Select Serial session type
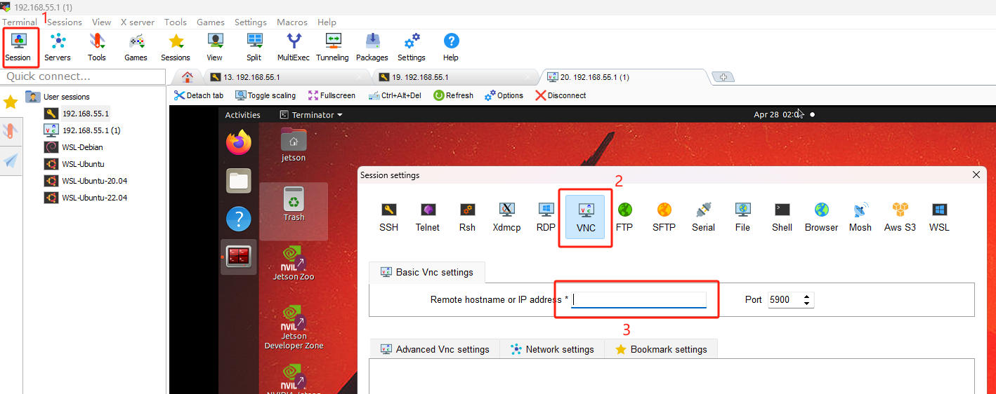Image resolution: width=996 pixels, height=394 pixels. coord(703,217)
